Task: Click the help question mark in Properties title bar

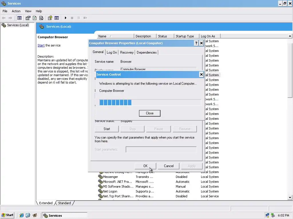Action: point(196,43)
